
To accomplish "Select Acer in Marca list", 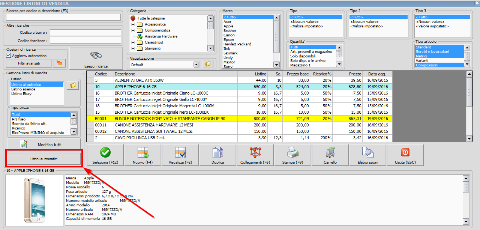I will point(247,22).
